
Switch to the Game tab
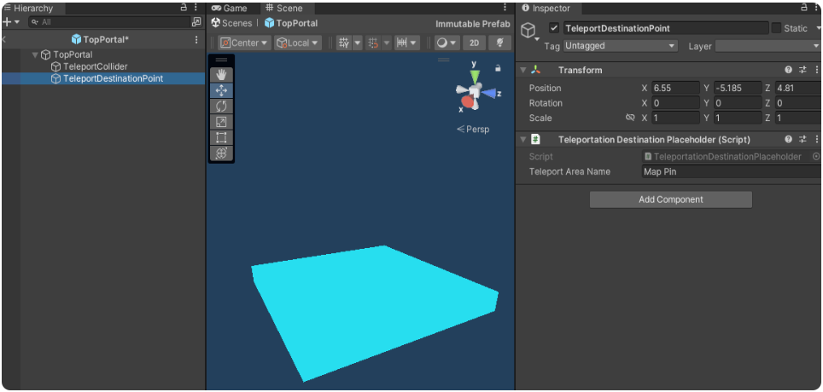click(x=230, y=9)
